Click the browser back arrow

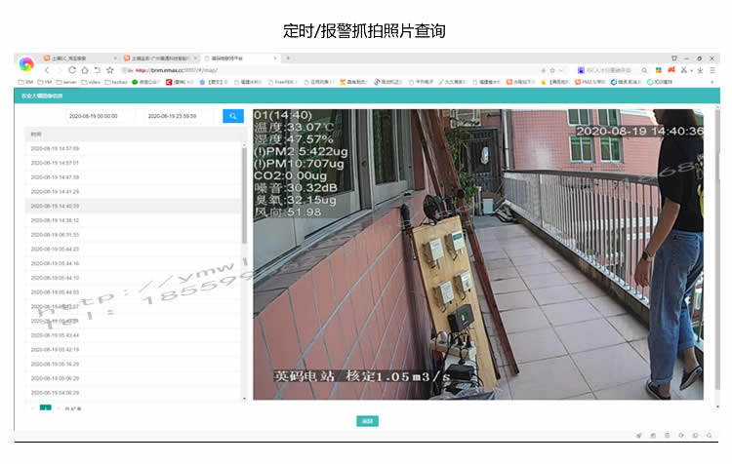coord(47,70)
